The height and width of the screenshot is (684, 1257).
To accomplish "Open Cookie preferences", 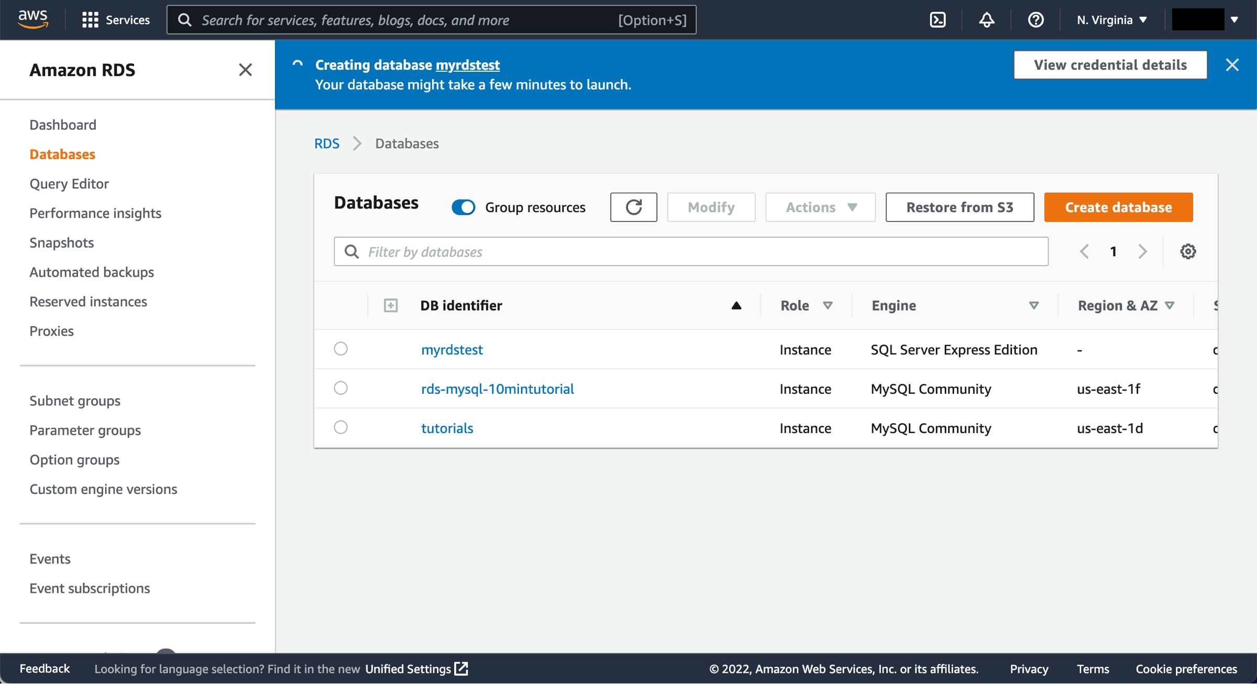I will (1186, 669).
